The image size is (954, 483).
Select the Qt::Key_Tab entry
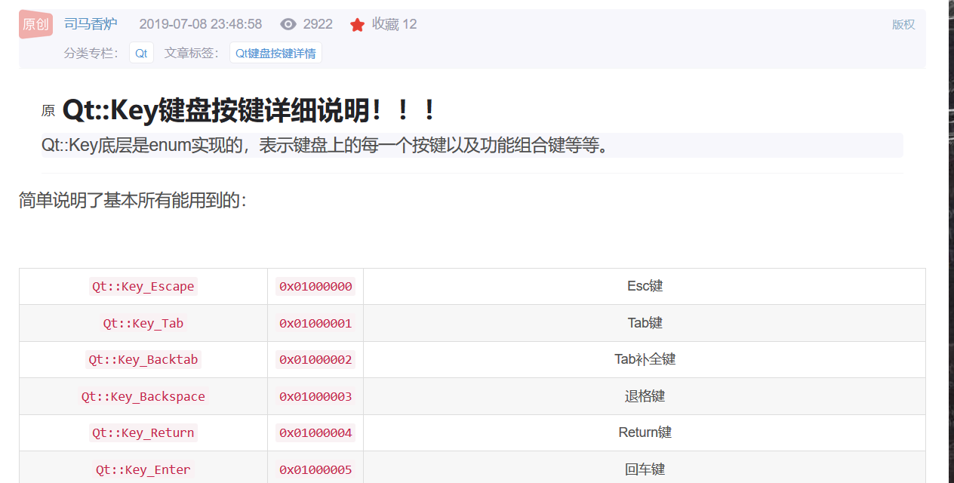pos(143,323)
